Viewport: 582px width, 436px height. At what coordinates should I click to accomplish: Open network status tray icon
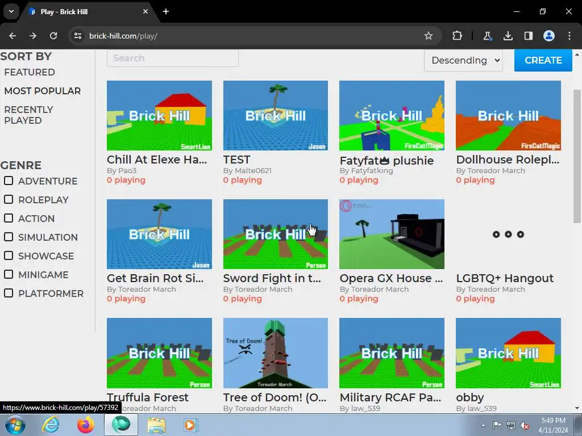pyautogui.click(x=511, y=425)
